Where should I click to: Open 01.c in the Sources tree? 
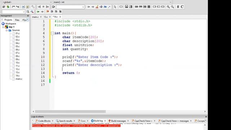pos(17,34)
